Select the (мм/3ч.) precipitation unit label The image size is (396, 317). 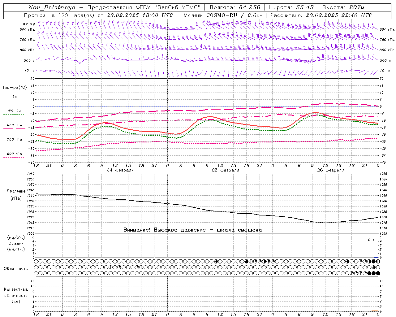click(x=16, y=237)
